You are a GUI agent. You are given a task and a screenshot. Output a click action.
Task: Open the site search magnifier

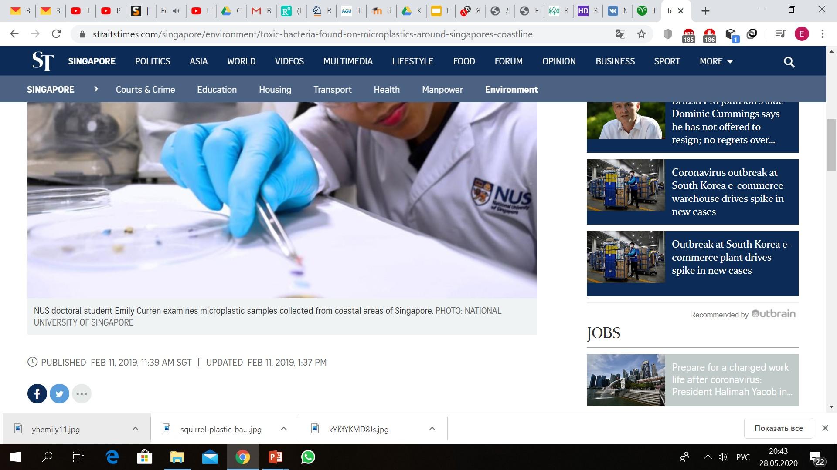point(789,62)
